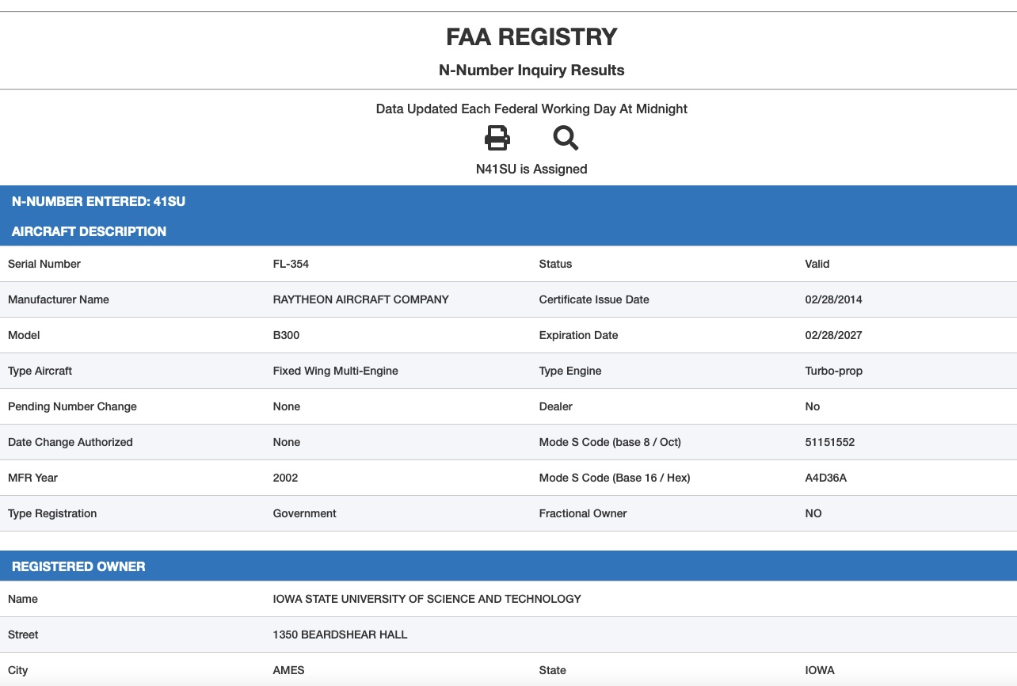Viewport: 1017px width, 686px height.
Task: Select Status value Valid
Action: pyautogui.click(x=817, y=264)
